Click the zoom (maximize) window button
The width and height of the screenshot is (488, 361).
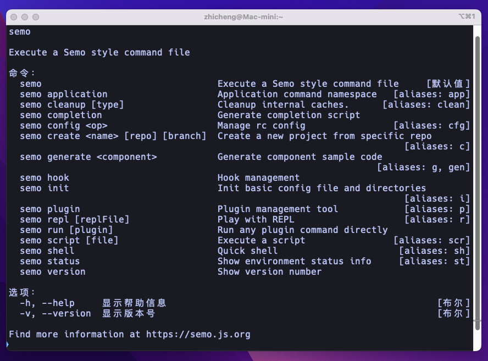pos(36,17)
